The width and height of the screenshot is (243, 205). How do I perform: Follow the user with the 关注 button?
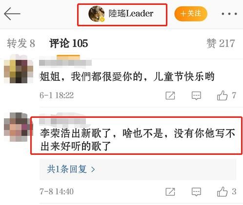191,14
